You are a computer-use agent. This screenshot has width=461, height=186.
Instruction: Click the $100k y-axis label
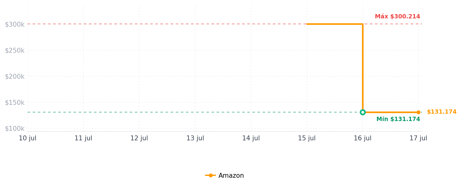14,128
